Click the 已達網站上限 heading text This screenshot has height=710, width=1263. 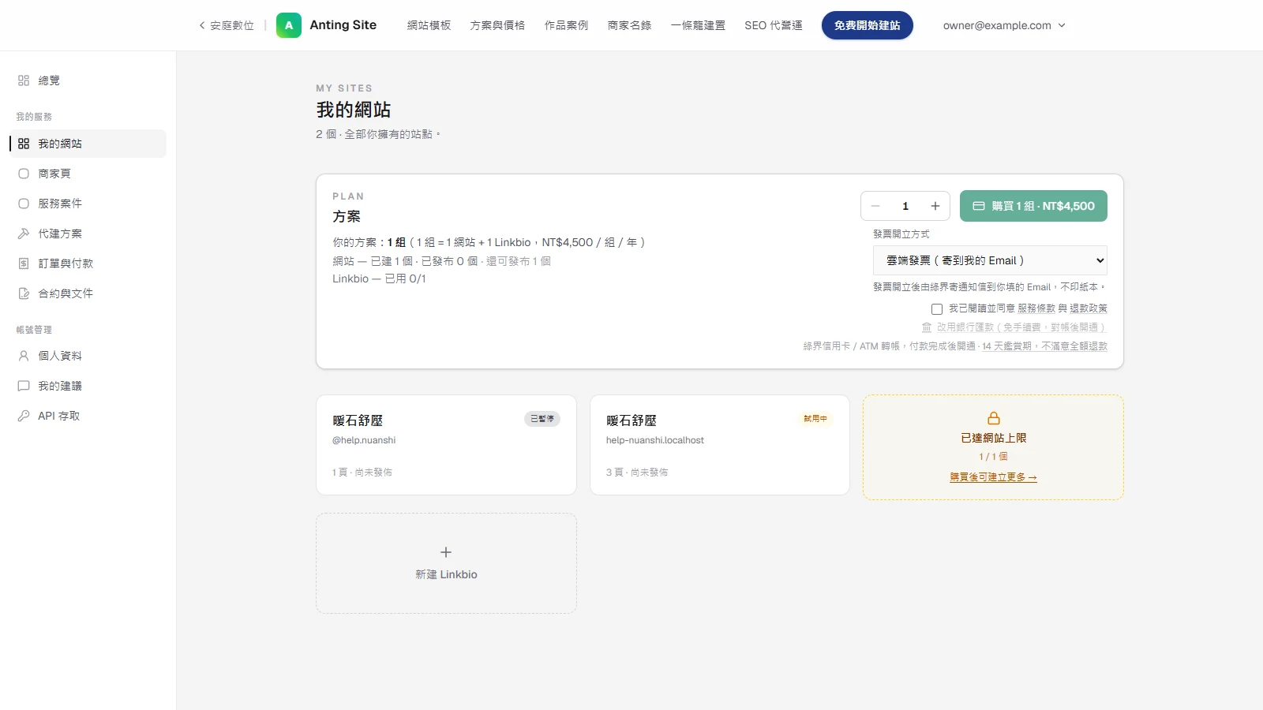[993, 438]
